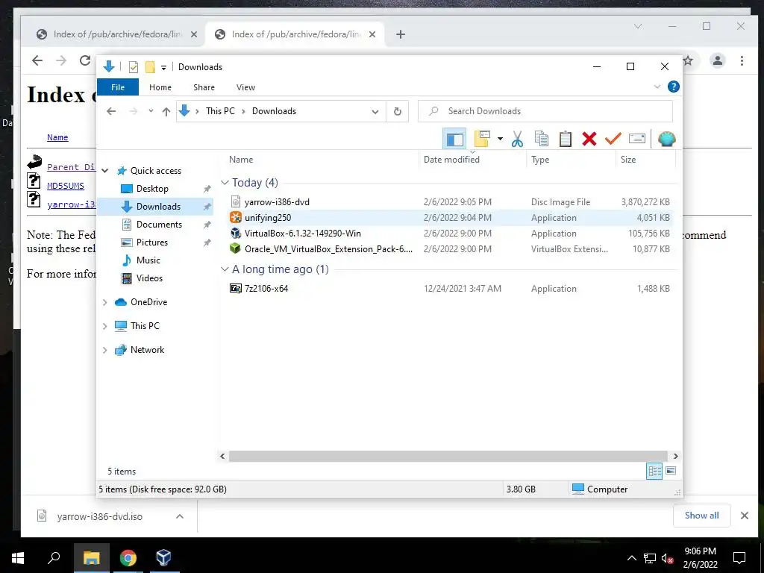
Task: Click Show all downloads button
Action: coord(701,516)
